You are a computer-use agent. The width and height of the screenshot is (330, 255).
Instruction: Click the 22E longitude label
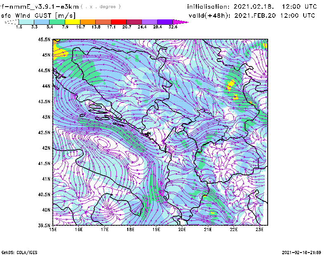click(233, 229)
